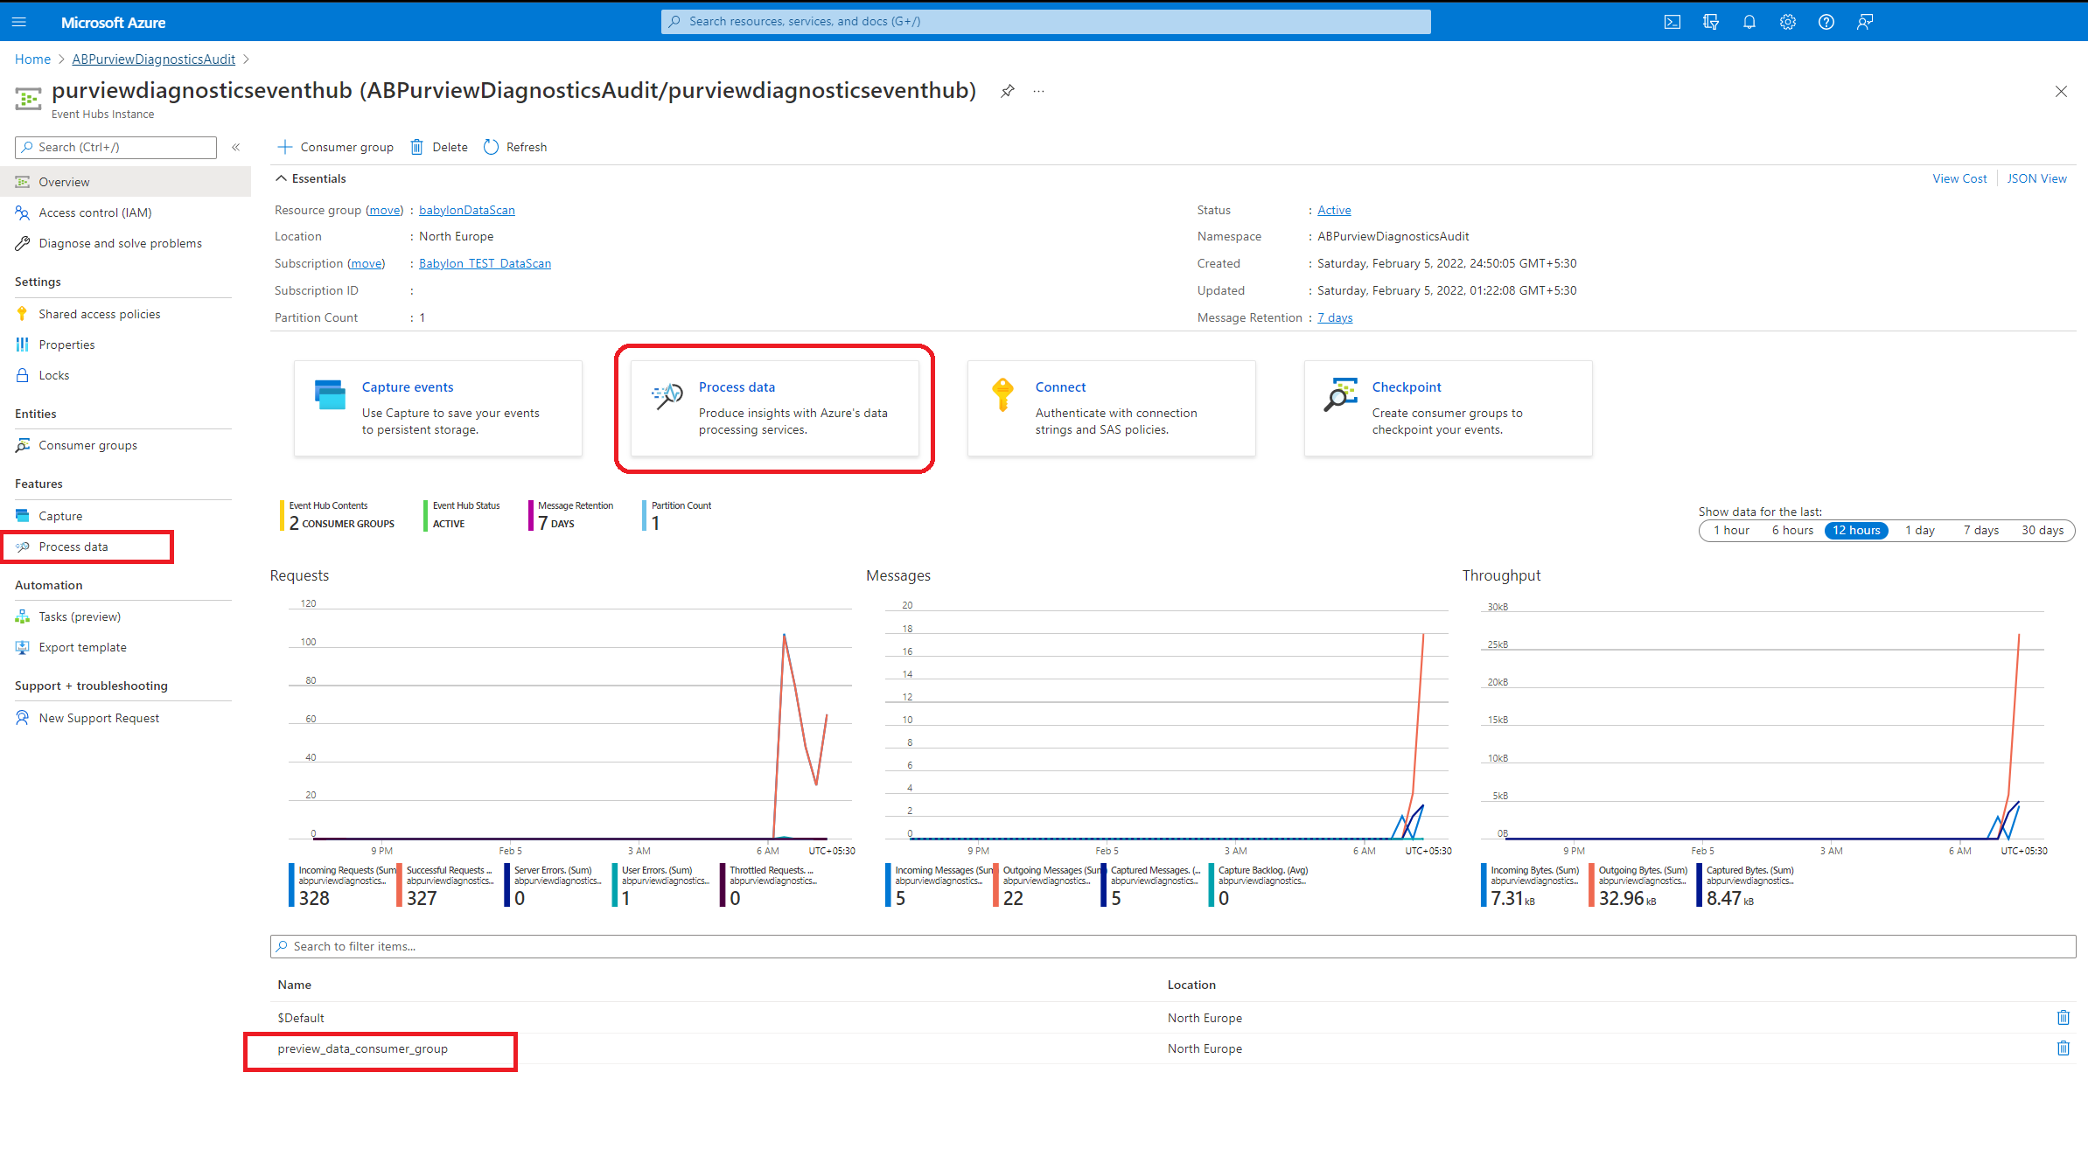Click move link next to Resource group
The width and height of the screenshot is (2088, 1149).
[384, 210]
